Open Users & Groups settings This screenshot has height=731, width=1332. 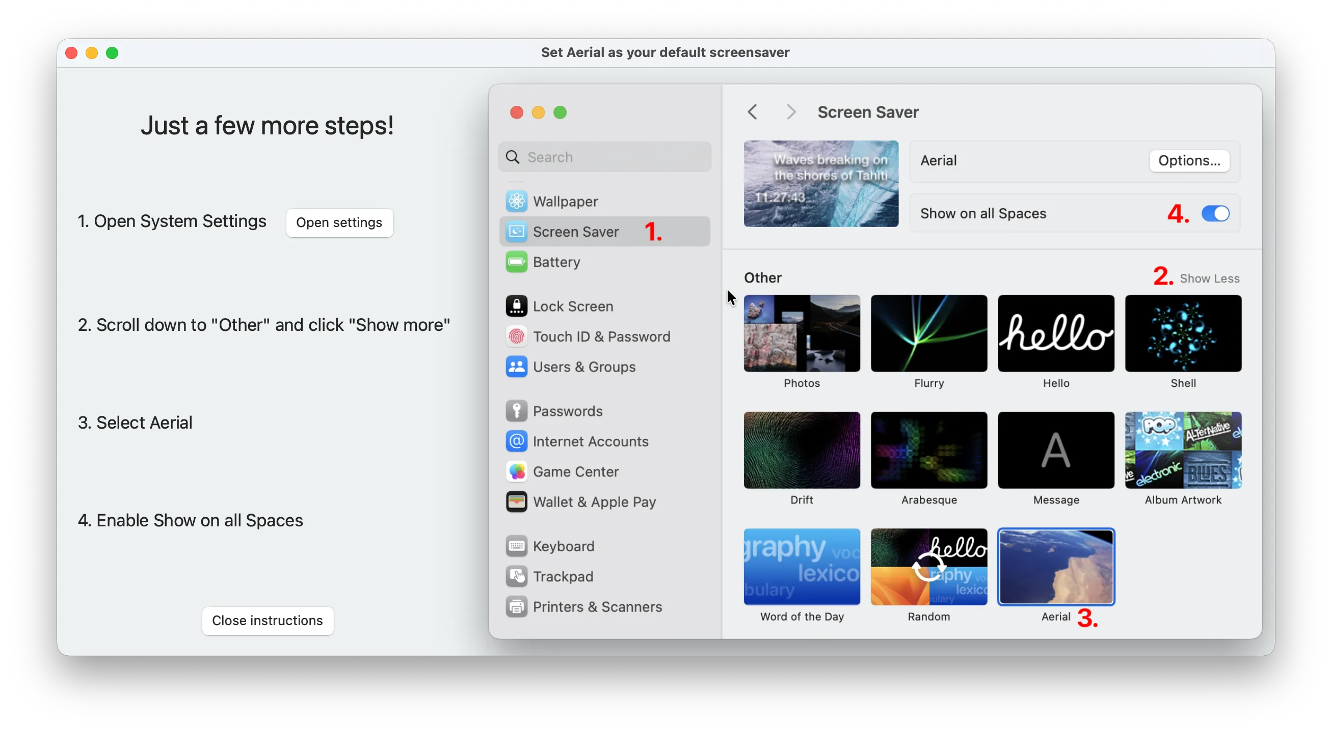pos(604,367)
